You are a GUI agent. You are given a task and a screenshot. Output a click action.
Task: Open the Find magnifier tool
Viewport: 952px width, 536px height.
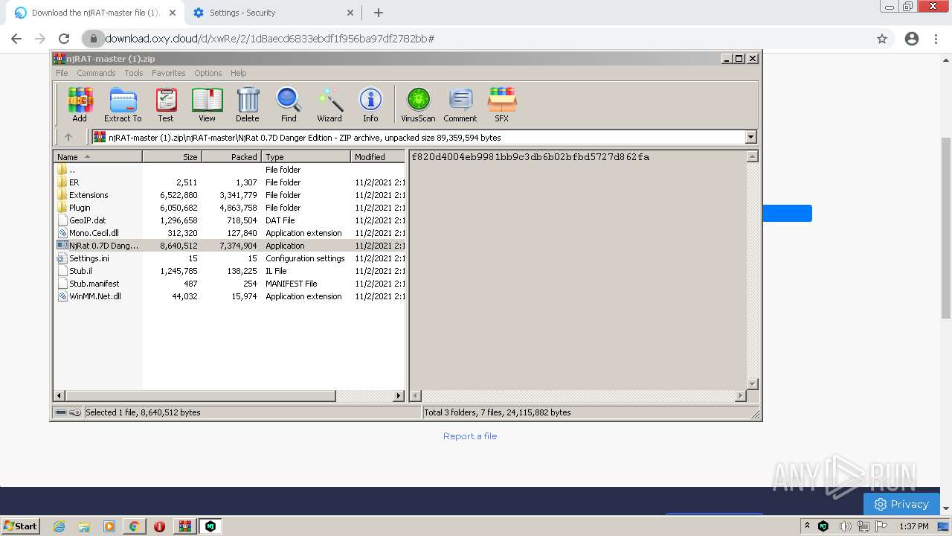coord(289,104)
